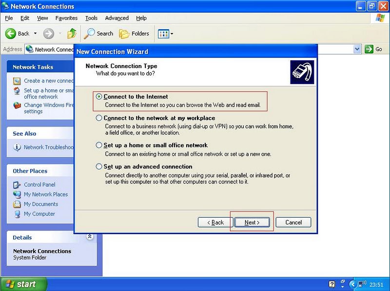390x291 pixels.
Task: Expand the Address bar dropdown arrow
Action: [357, 49]
